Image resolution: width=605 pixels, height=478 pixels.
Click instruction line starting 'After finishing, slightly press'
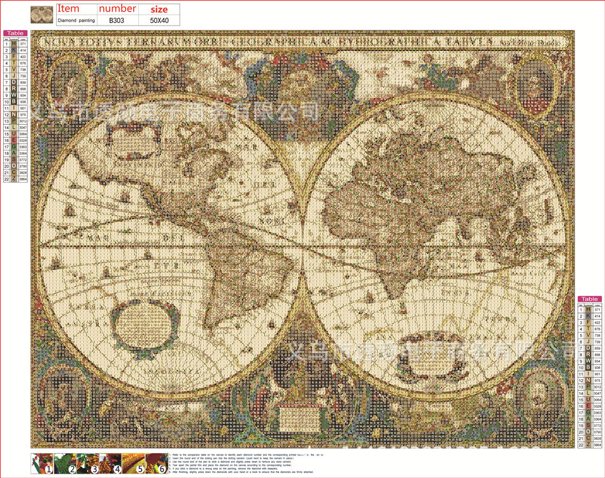click(x=241, y=472)
